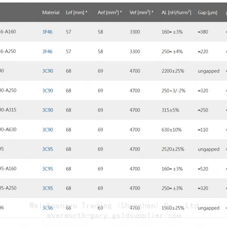Open the 3F46 material link in A160 row
Screen dimensions: 227x227
(47, 32)
